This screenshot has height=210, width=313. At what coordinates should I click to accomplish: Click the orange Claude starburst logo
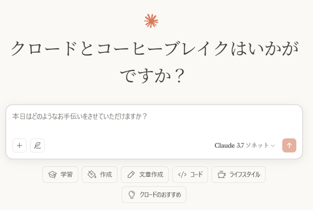(151, 21)
